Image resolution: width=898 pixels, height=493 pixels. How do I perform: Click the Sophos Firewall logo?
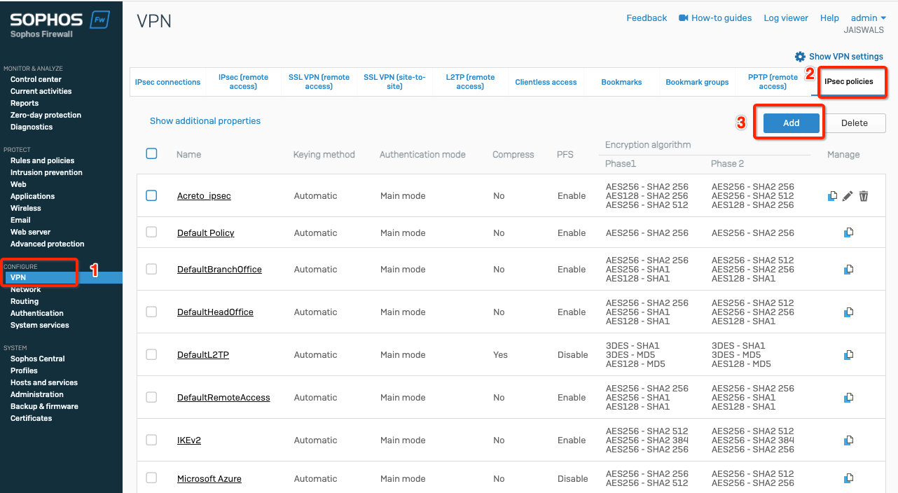[60, 24]
